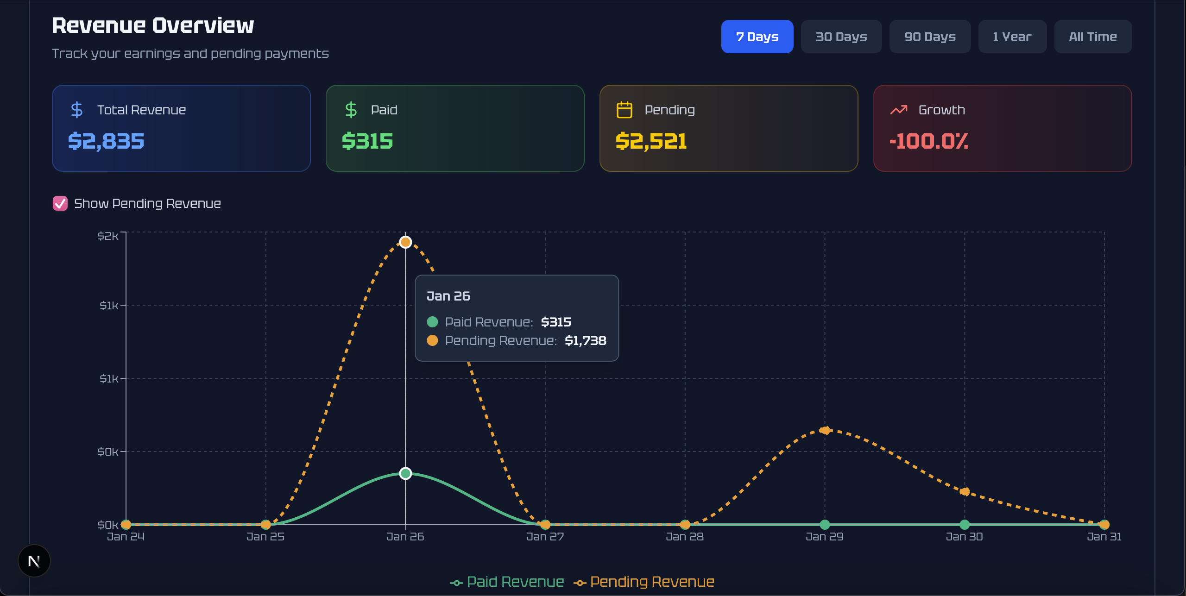Click the data point at Jan 24
This screenshot has height=596, width=1186.
pyautogui.click(x=126, y=525)
